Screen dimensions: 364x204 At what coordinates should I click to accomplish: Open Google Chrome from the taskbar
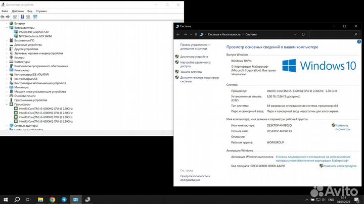pos(52,199)
